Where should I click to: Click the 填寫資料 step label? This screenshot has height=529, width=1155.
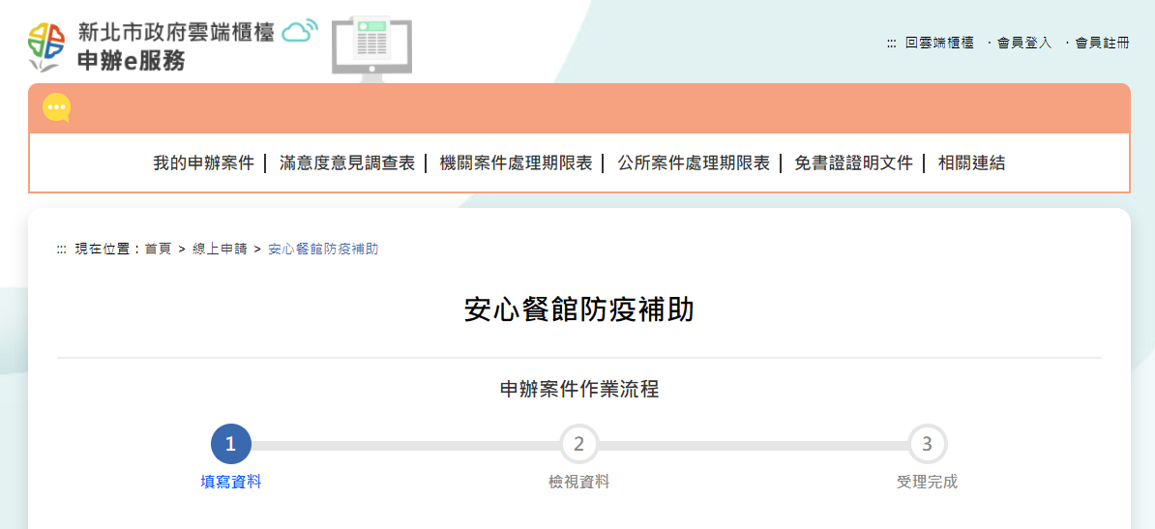coord(230,483)
